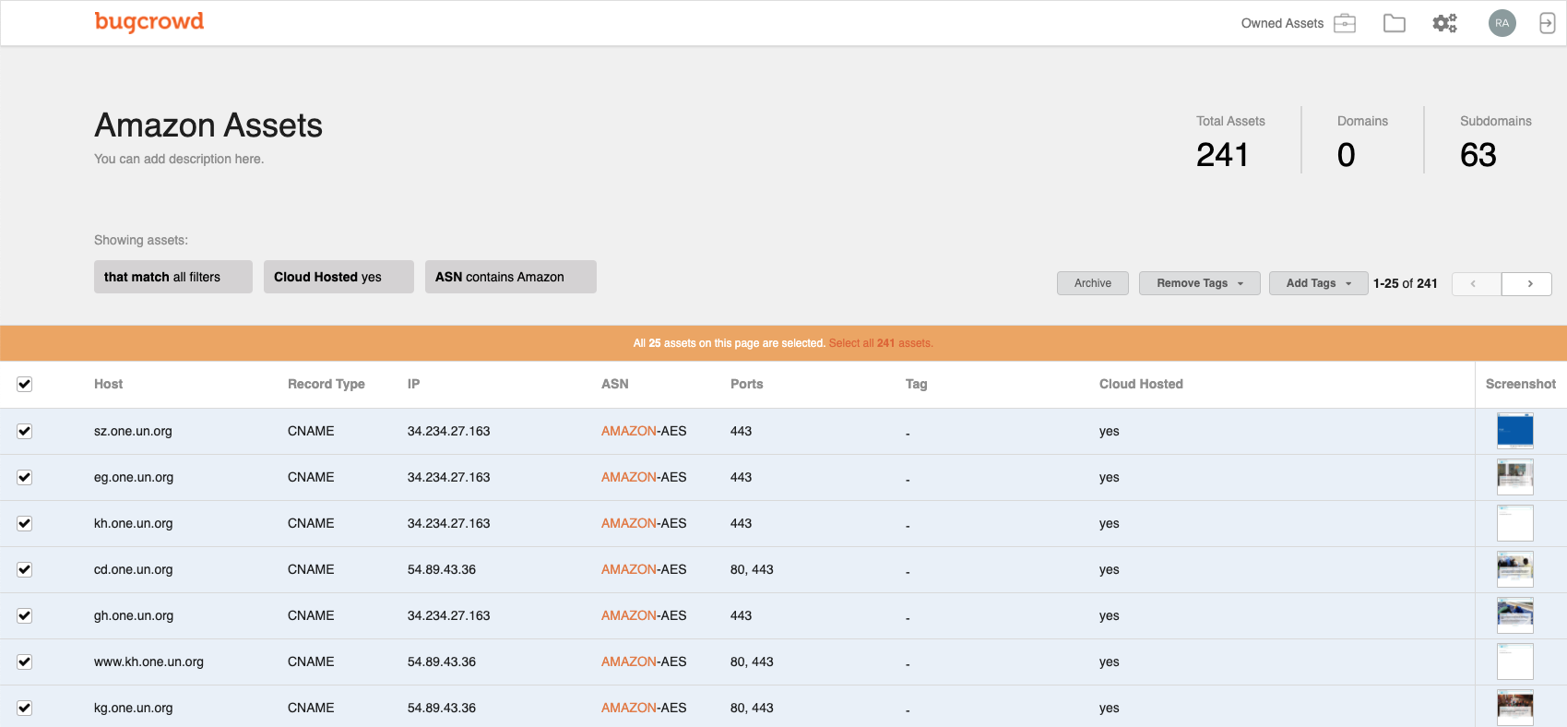
Task: Open the Owned Assets briefcase icon
Action: pos(1345,23)
